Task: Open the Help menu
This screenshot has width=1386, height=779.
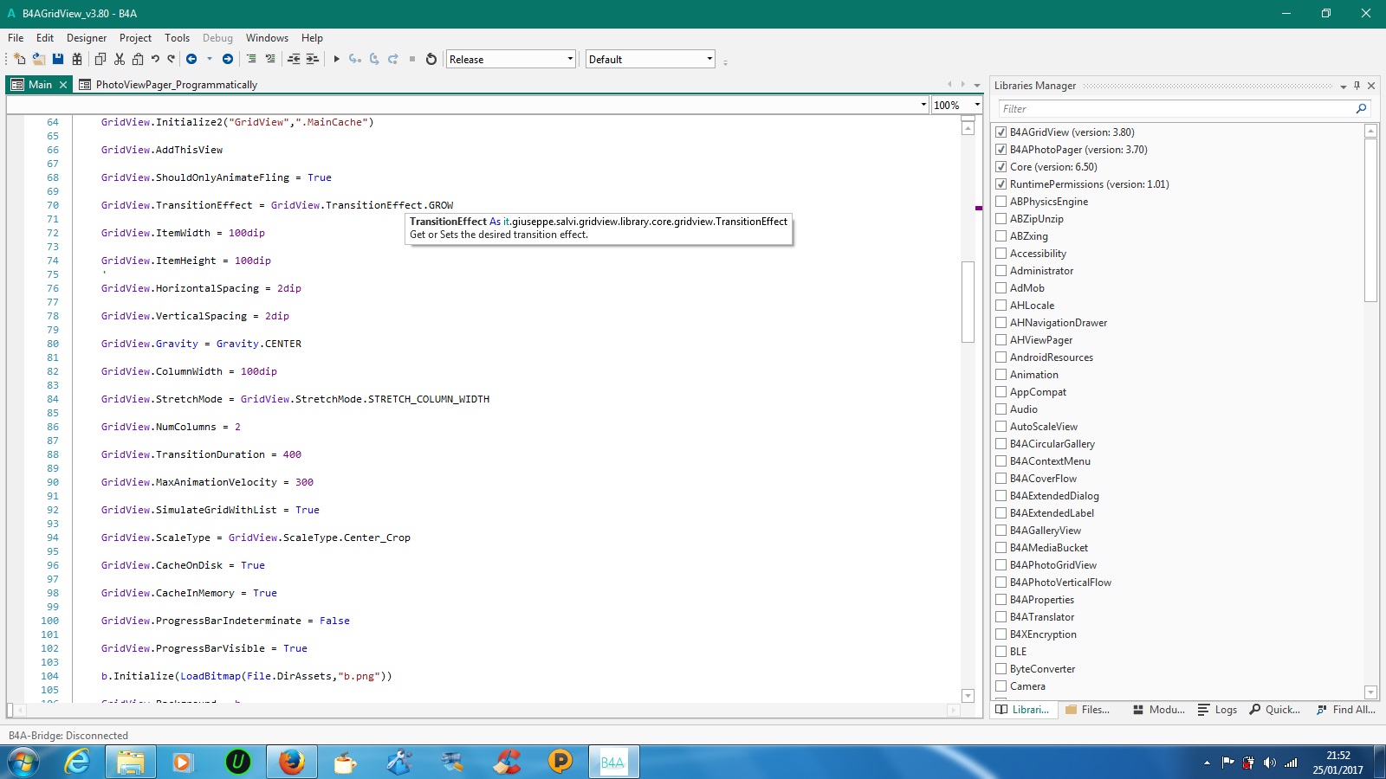Action: (x=312, y=38)
